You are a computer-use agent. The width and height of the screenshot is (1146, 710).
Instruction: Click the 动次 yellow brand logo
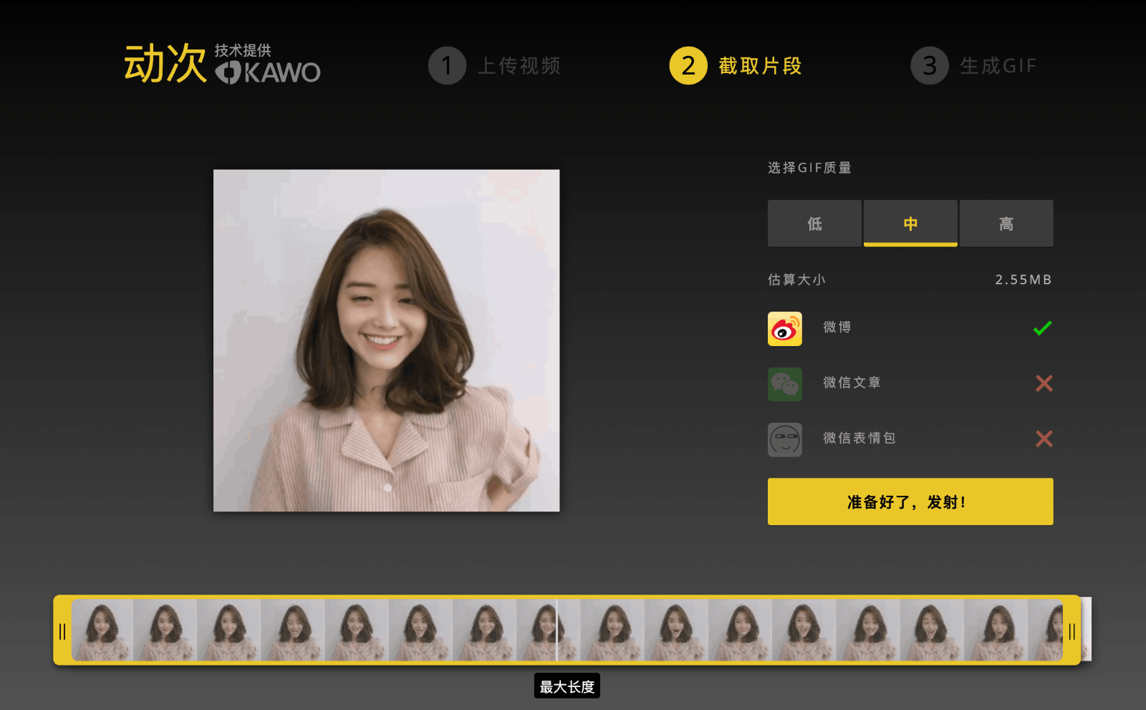pos(165,64)
